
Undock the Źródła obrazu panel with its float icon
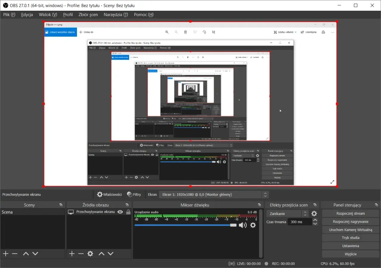pyautogui.click(x=127, y=205)
